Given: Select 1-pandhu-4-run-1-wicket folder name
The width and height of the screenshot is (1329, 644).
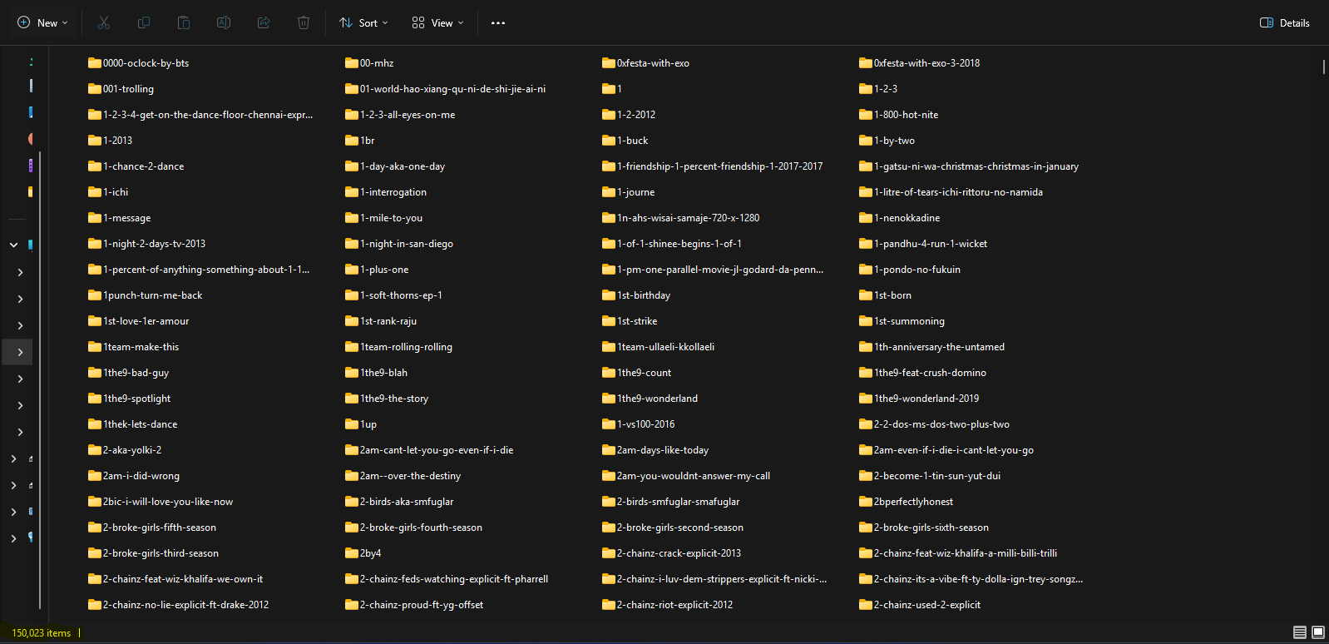Looking at the screenshot, I should 931,244.
